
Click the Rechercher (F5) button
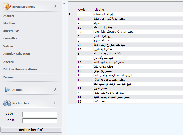click(31, 130)
